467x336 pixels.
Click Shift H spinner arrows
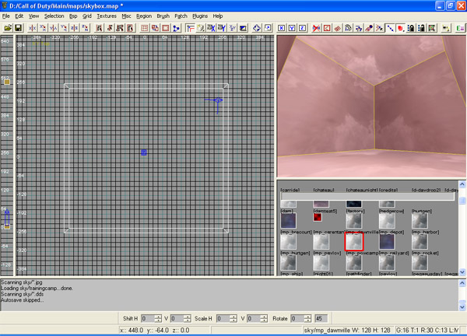coord(158,318)
